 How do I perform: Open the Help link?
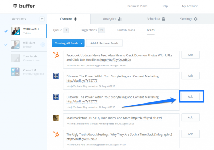[164, 6]
